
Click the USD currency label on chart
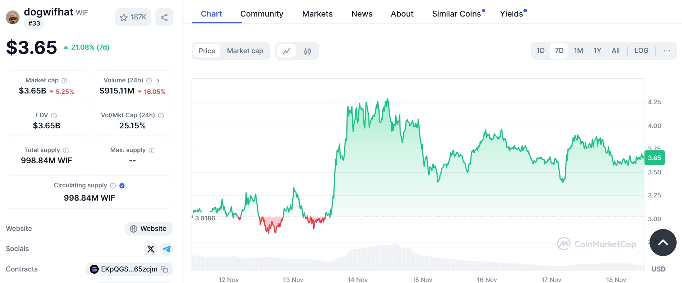[658, 269]
